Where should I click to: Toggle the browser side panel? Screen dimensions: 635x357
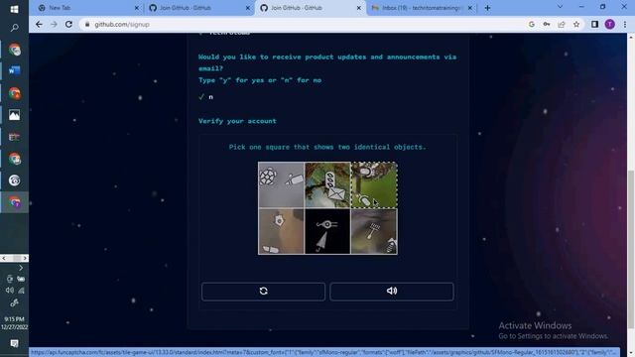[594, 24]
